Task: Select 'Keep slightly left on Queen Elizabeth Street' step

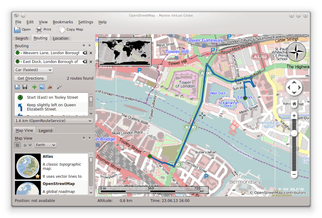Action: click(51, 107)
